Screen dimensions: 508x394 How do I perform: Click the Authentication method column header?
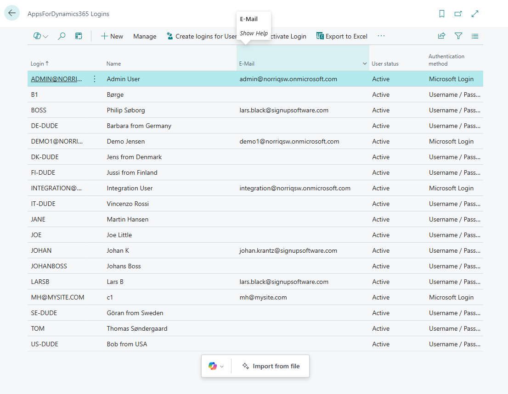pyautogui.click(x=446, y=60)
